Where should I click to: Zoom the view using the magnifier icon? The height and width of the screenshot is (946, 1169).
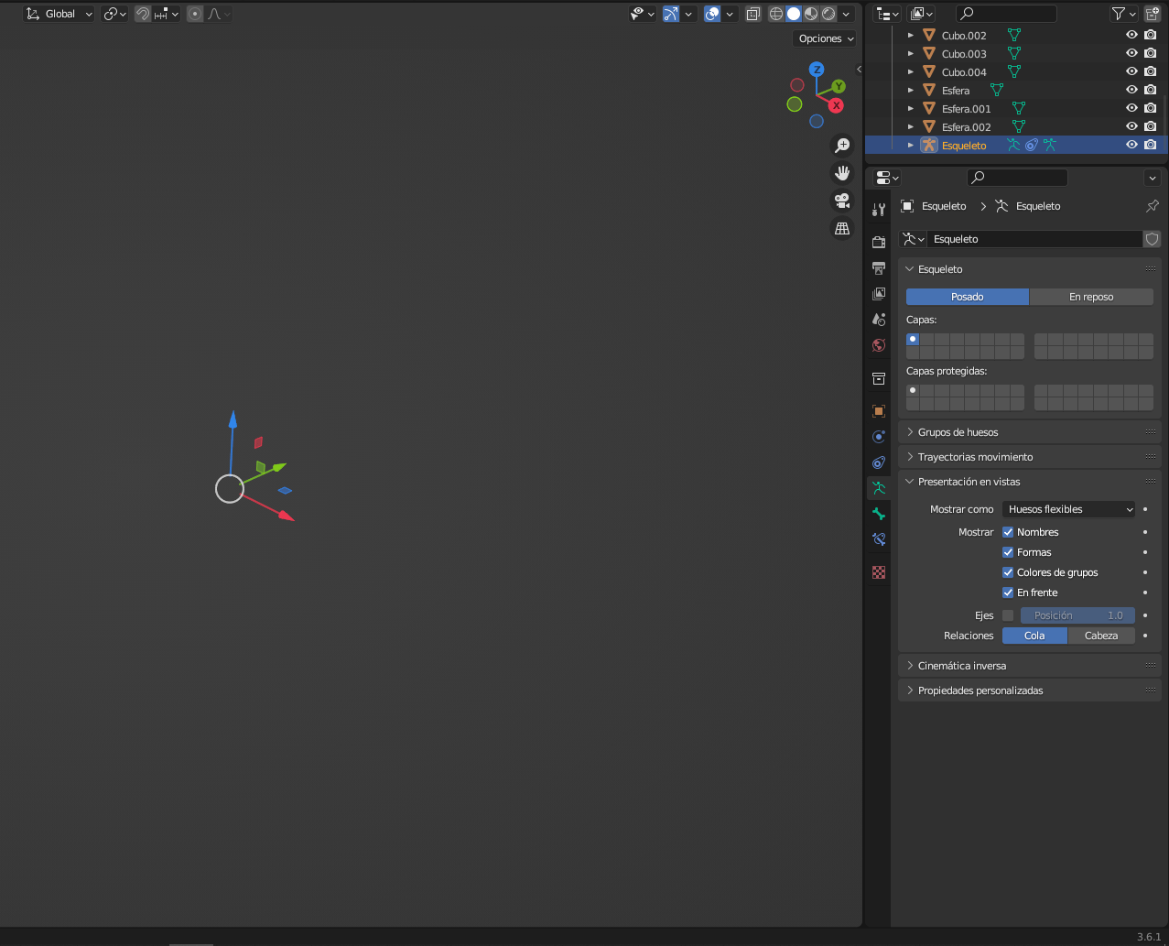(x=841, y=145)
